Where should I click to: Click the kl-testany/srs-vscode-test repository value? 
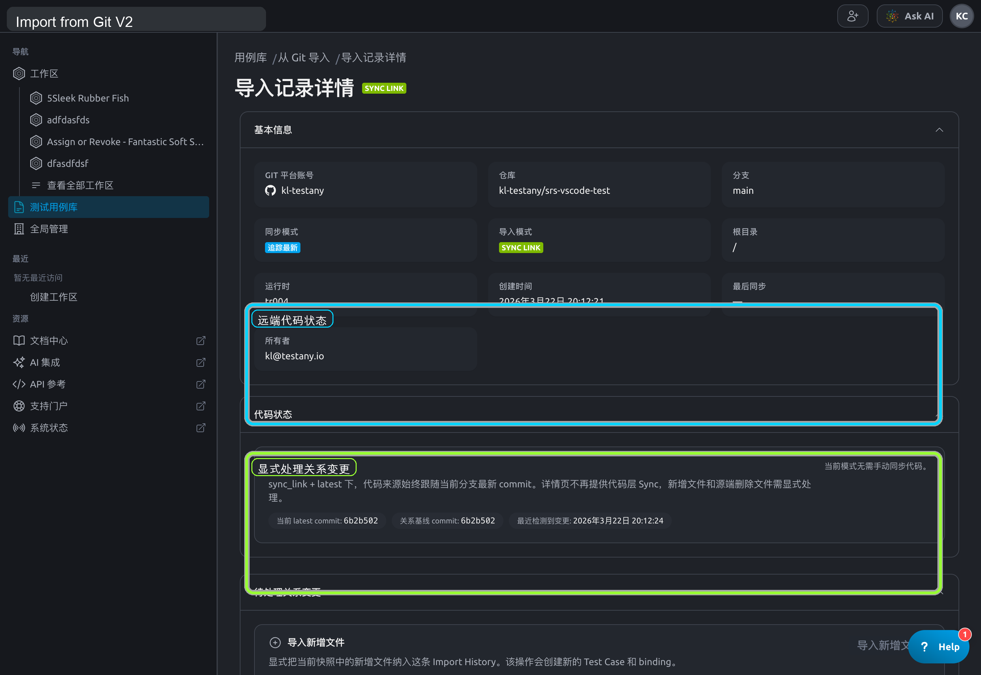click(554, 190)
